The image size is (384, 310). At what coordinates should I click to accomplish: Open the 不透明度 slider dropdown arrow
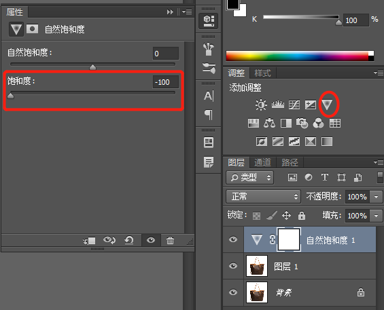(376, 197)
